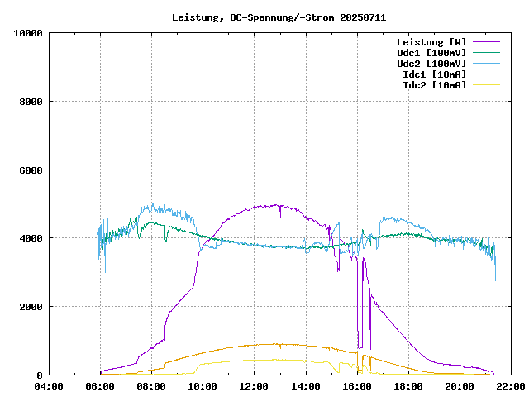Select the 06:00 time axis label
This screenshot has height=397, width=529.
click(100, 386)
